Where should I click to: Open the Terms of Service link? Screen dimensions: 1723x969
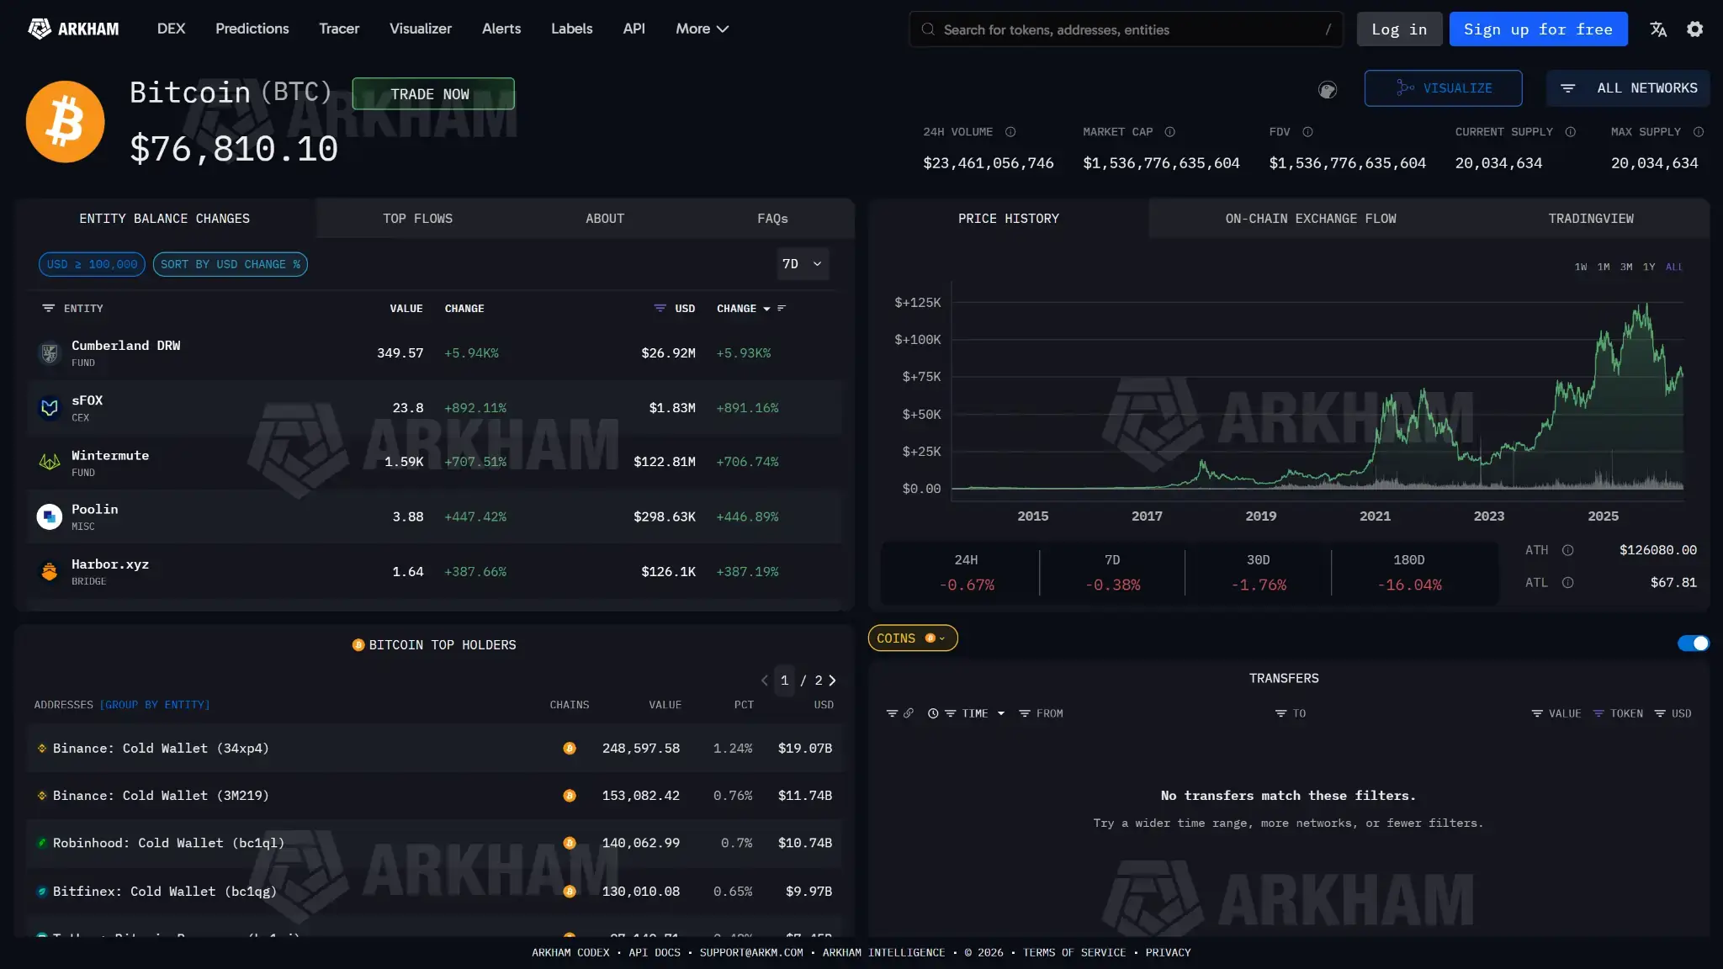(1074, 953)
